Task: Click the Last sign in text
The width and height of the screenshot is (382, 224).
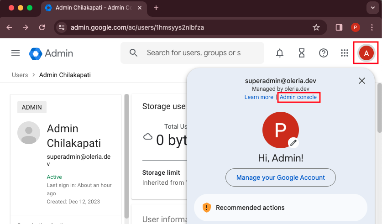Action: (79, 189)
